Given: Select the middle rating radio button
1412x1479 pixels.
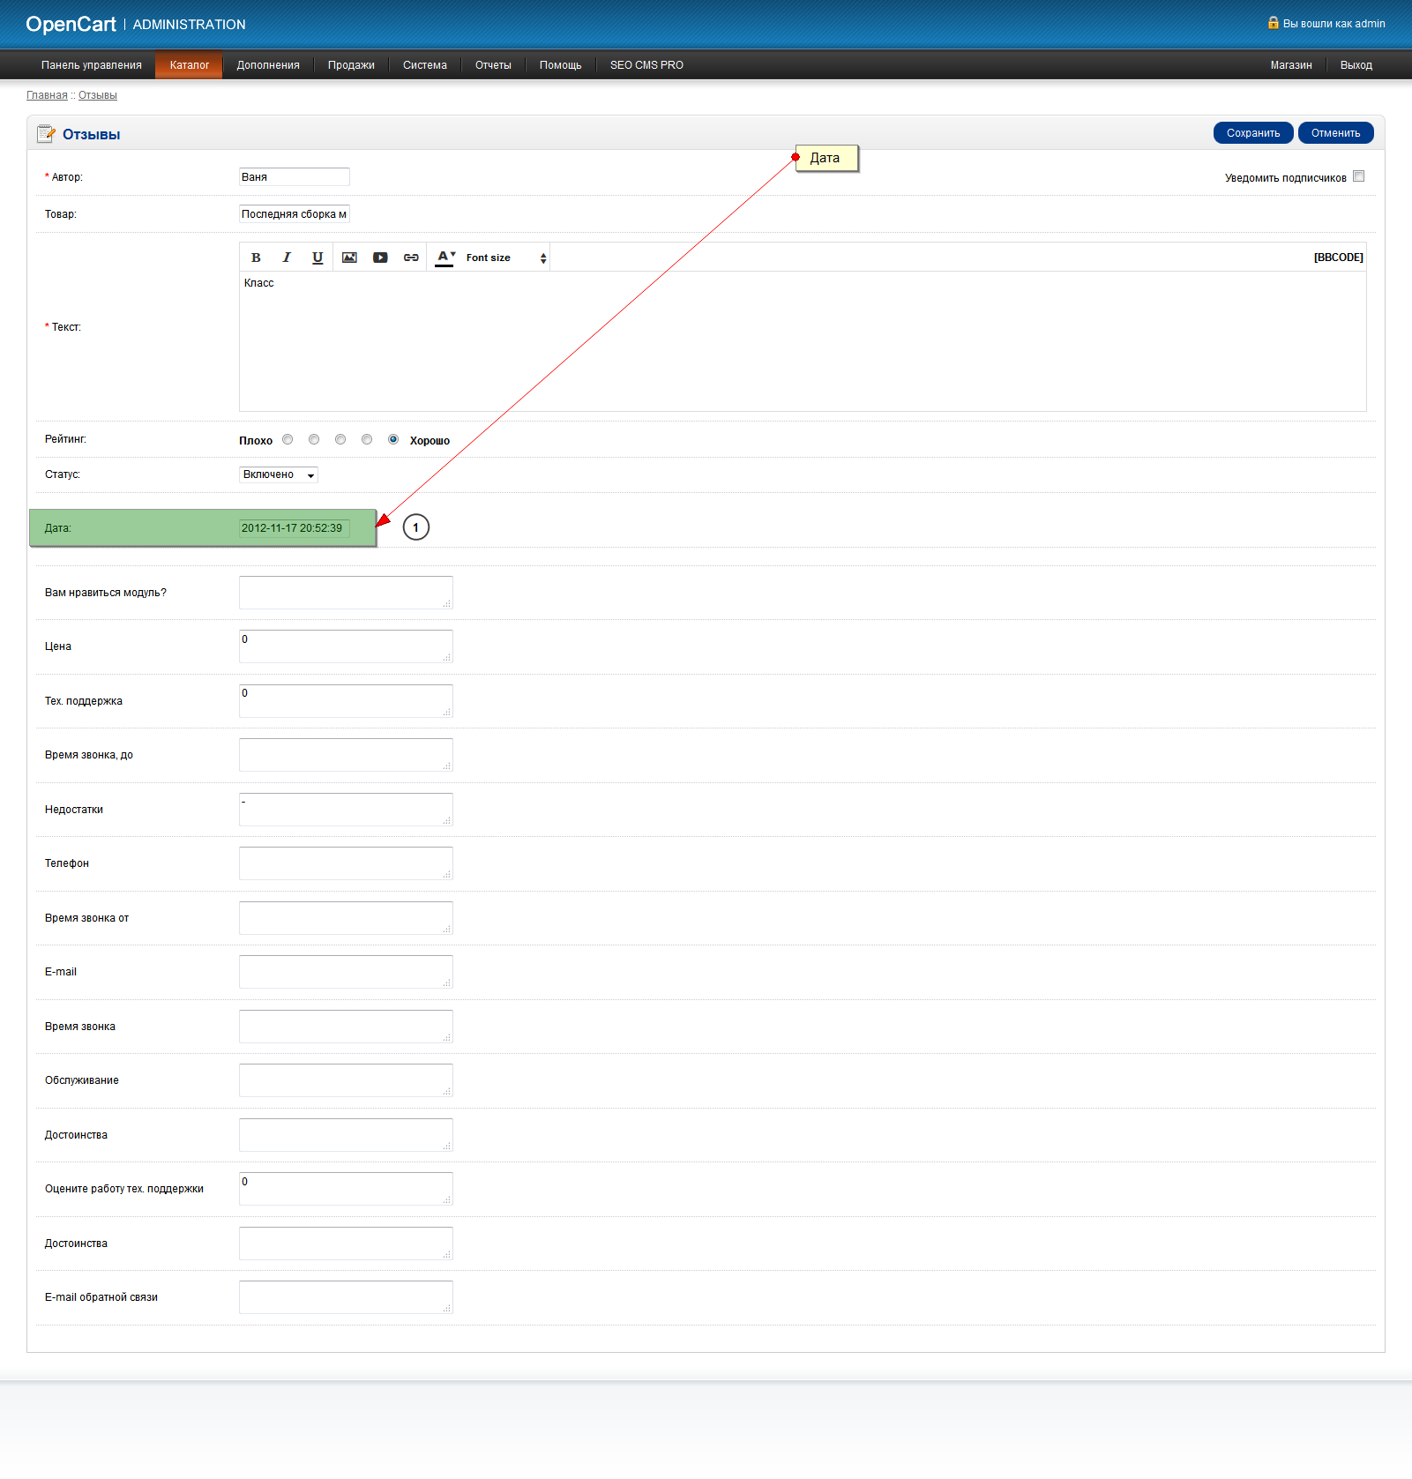Looking at the screenshot, I should point(340,439).
